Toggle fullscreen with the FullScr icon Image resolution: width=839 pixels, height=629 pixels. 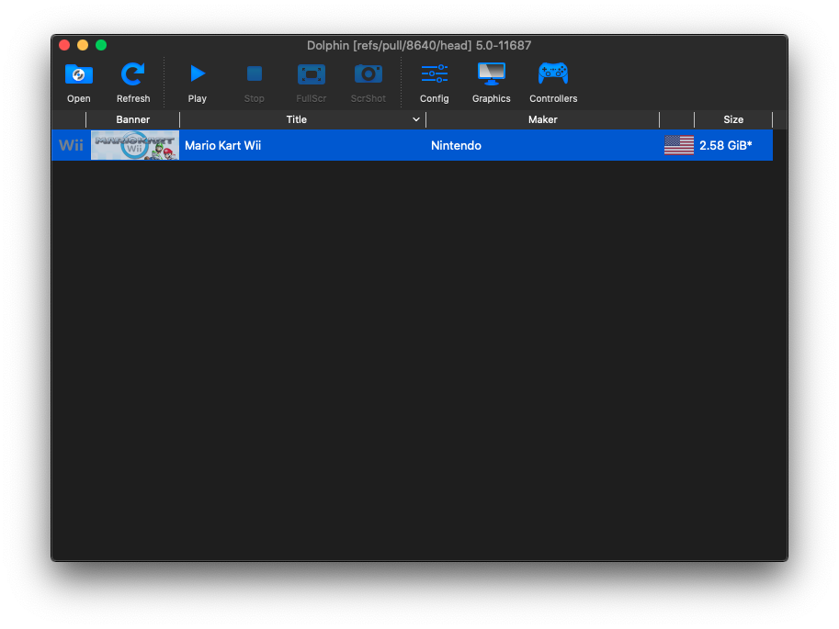[x=312, y=83]
